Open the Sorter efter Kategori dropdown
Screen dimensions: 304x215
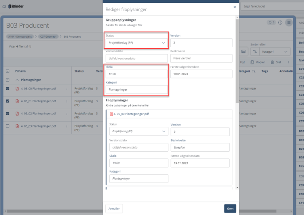pyautogui.click(x=275, y=51)
